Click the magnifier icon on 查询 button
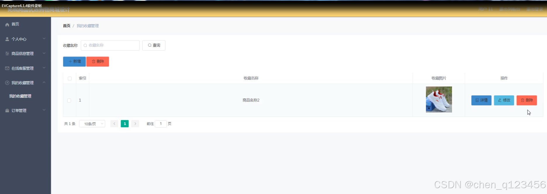The width and height of the screenshot is (547, 194). pyautogui.click(x=150, y=45)
